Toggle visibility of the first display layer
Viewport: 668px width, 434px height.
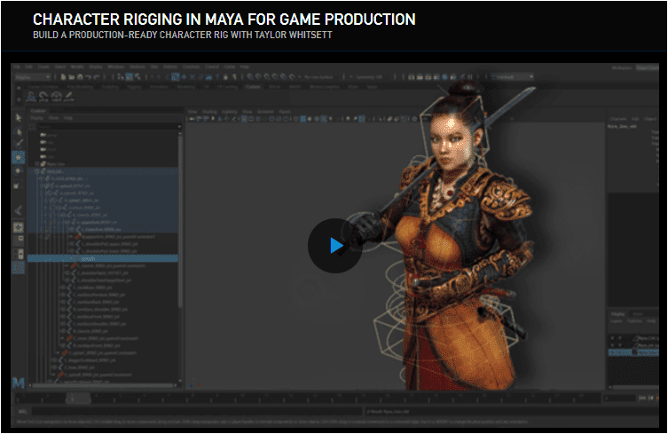point(614,338)
